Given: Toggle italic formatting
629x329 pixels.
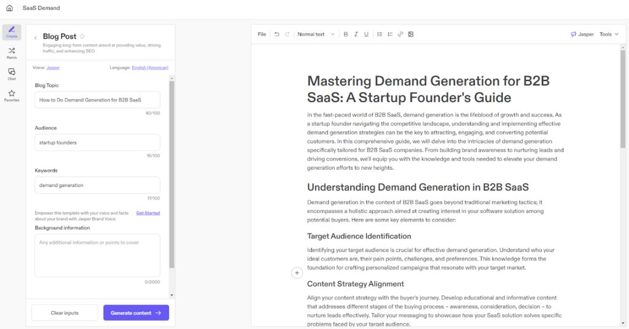Looking at the screenshot, I should click(x=356, y=34).
